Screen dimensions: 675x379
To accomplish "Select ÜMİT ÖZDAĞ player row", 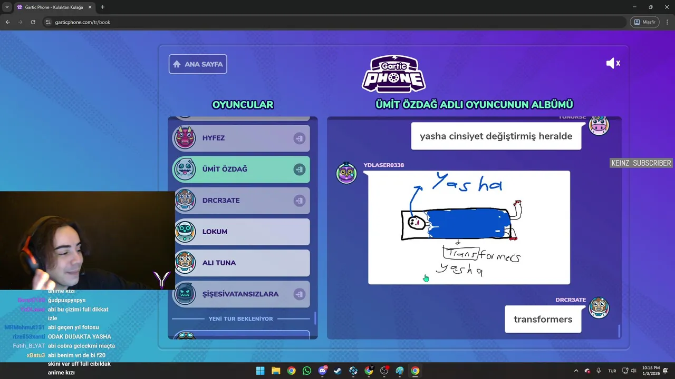I will coord(242,169).
